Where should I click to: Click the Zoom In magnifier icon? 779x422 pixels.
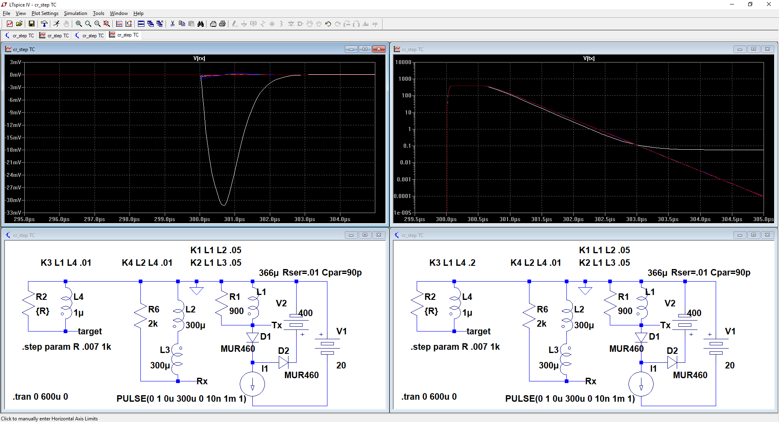[79, 24]
